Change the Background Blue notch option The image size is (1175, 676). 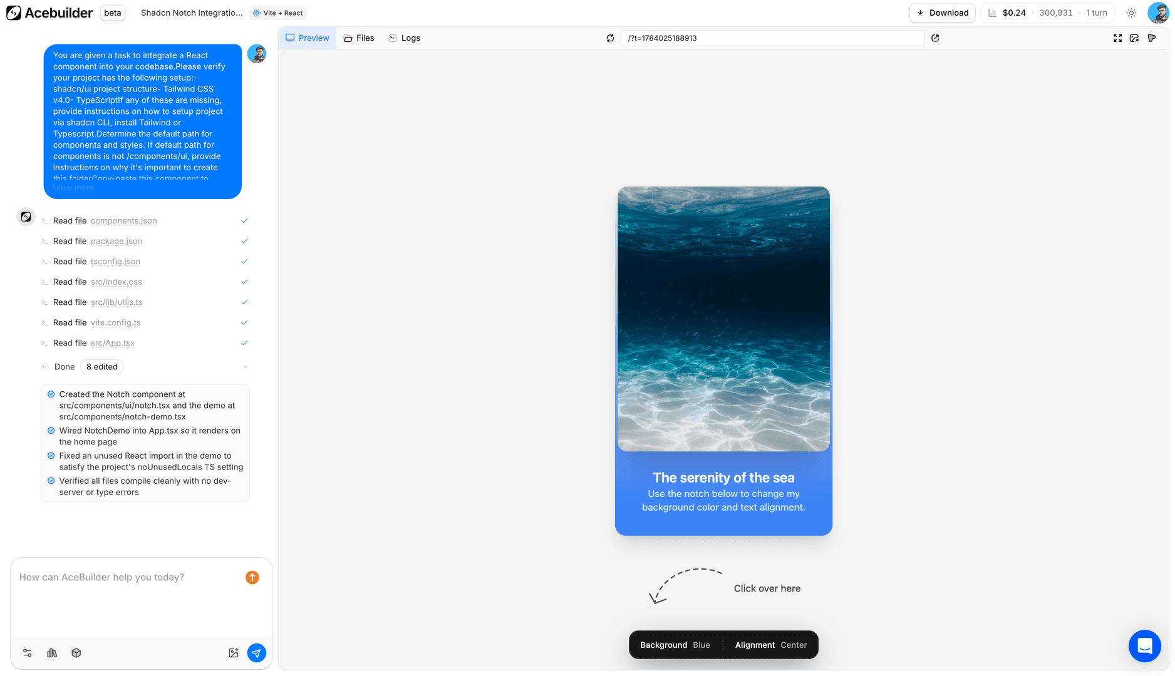(x=675, y=645)
